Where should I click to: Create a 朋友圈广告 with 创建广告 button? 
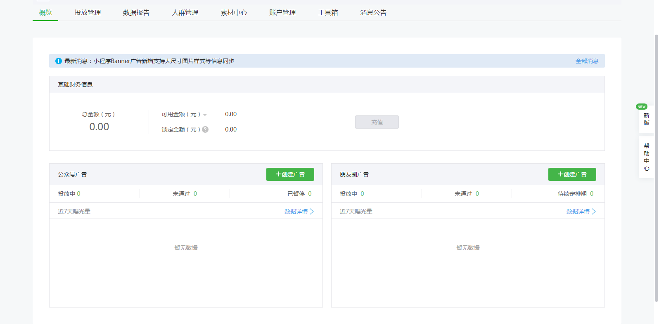[572, 174]
